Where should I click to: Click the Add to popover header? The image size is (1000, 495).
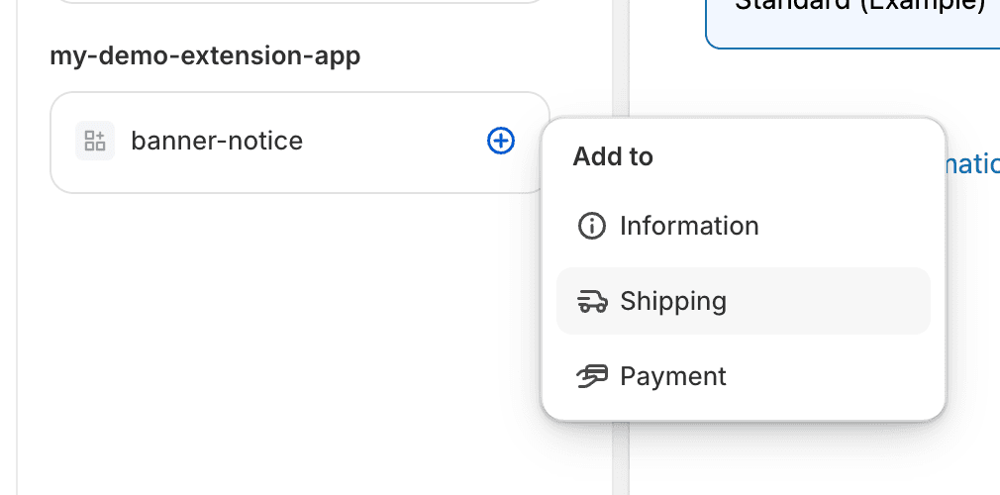click(613, 157)
